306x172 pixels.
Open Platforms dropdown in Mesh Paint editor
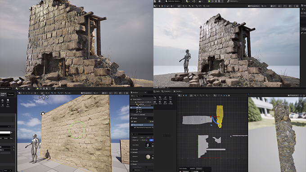tap(60, 88)
